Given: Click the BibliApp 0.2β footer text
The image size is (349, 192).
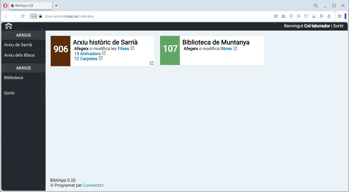Looking at the screenshot, I should [x=63, y=180].
